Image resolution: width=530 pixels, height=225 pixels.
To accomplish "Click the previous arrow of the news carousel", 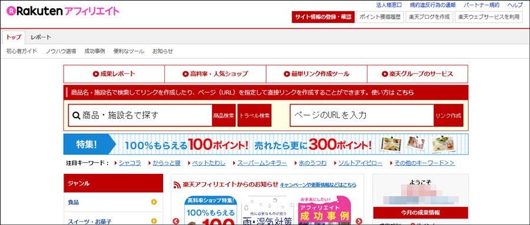I will pyautogui.click(x=175, y=221).
